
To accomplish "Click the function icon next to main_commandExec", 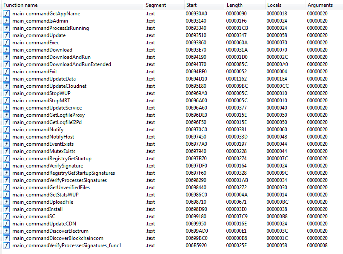I will [6, 43].
